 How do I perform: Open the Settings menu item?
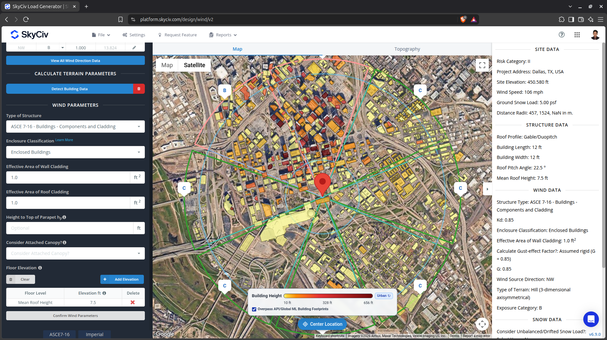[x=134, y=35]
